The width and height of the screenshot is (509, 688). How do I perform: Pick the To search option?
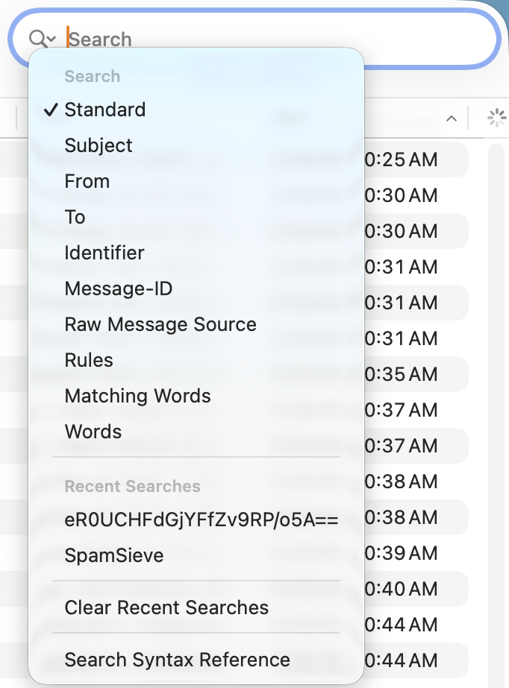pyautogui.click(x=75, y=217)
